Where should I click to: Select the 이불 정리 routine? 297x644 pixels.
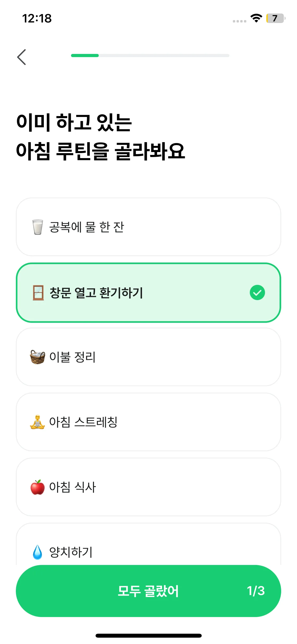[x=148, y=357]
